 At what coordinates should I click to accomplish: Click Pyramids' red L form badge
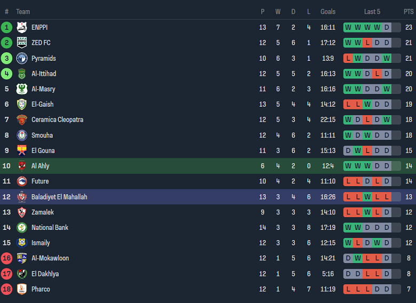click(348, 58)
